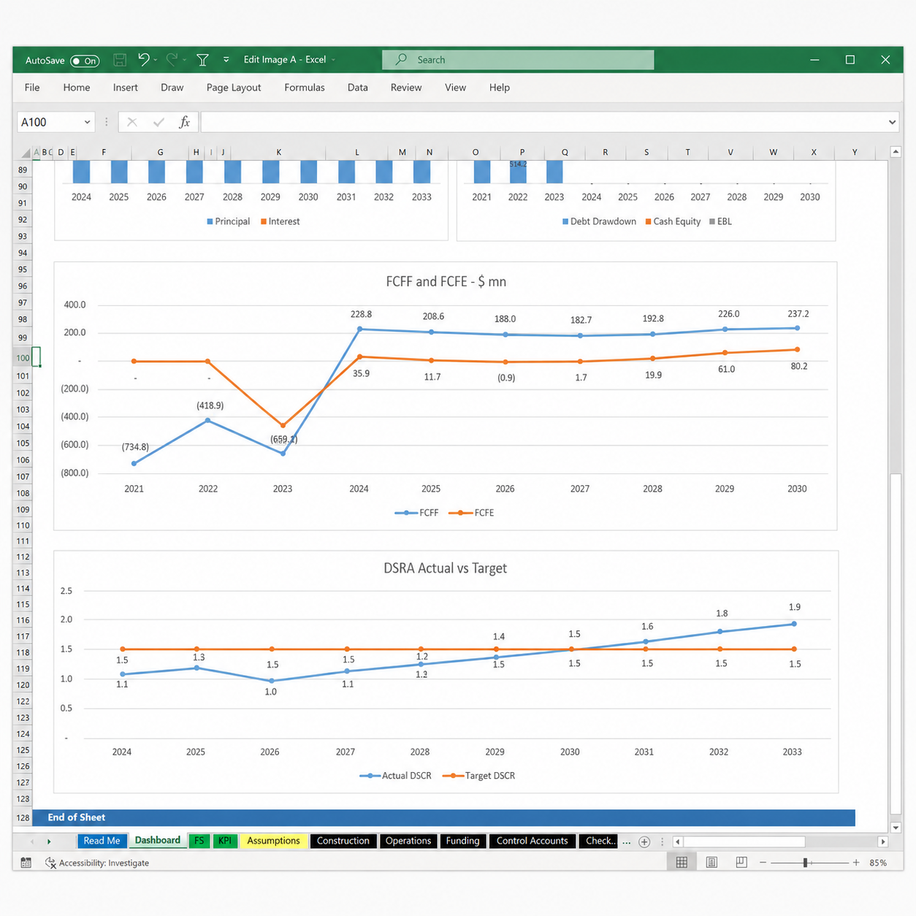The image size is (916, 916).
Task: Click the Filter funnel icon
Action: [203, 60]
